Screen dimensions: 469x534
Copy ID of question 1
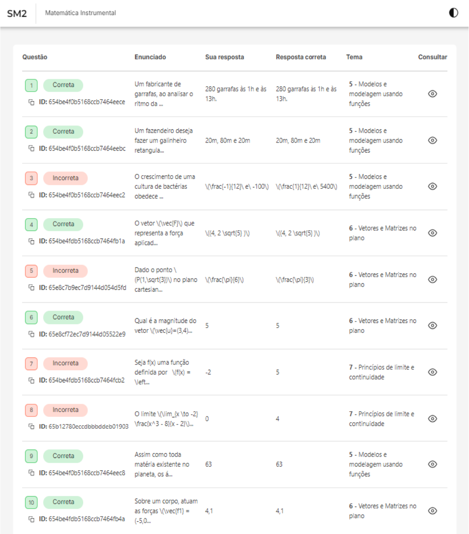click(32, 102)
